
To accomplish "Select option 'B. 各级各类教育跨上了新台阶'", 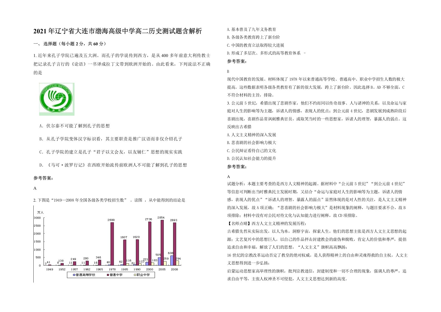I will (253, 37).
